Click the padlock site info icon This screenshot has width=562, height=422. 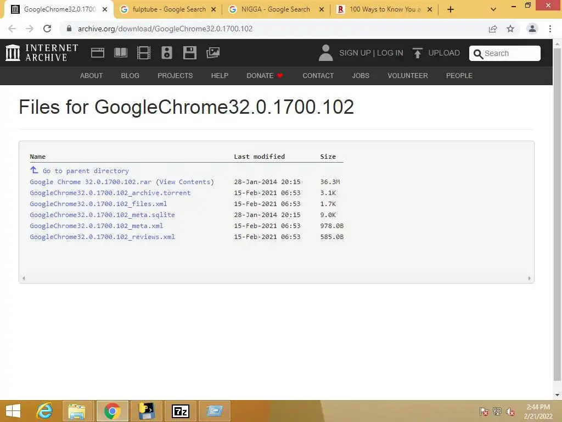(69, 29)
